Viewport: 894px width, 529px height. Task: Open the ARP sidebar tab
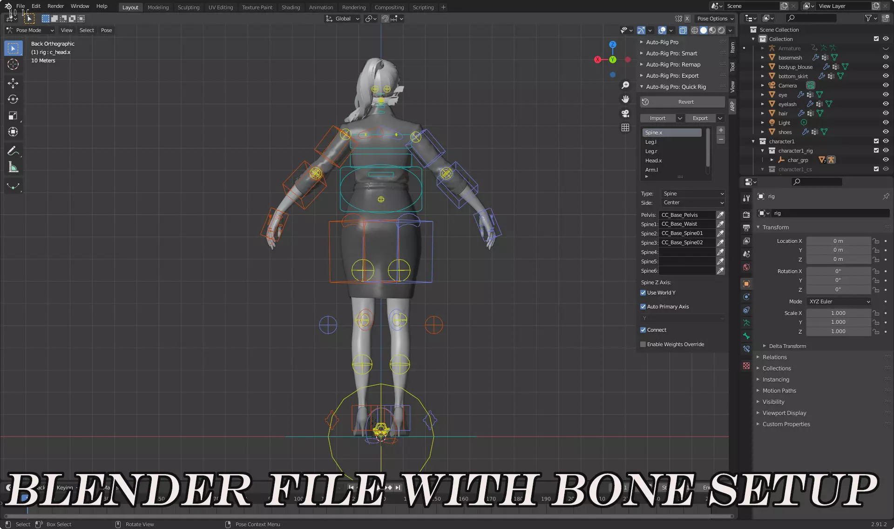click(x=732, y=107)
